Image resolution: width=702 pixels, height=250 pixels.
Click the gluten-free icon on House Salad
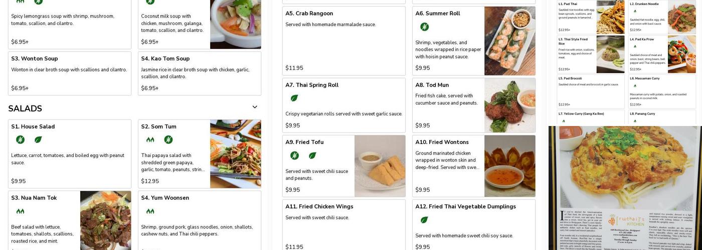click(20, 139)
